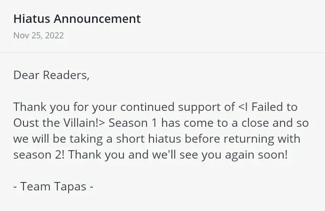Click the "season 2!" text in message
The image size is (325, 211).
pos(40,155)
